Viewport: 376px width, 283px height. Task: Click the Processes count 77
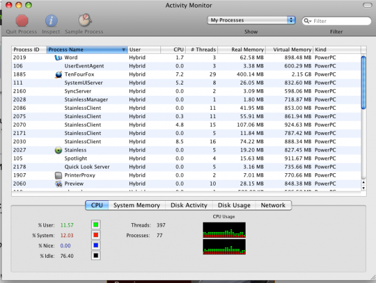[159, 235]
